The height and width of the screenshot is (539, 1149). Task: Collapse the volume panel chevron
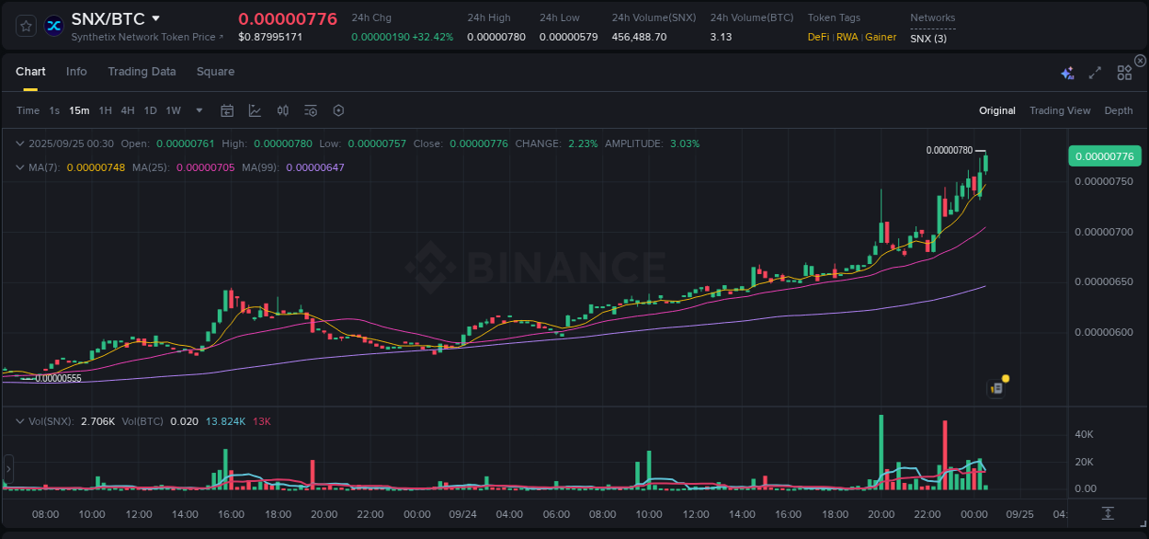click(x=20, y=420)
